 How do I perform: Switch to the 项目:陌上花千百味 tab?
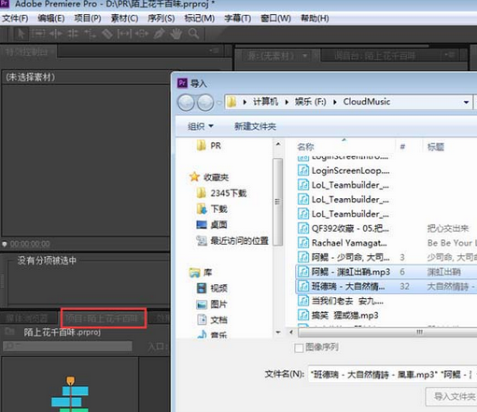pyautogui.click(x=103, y=318)
